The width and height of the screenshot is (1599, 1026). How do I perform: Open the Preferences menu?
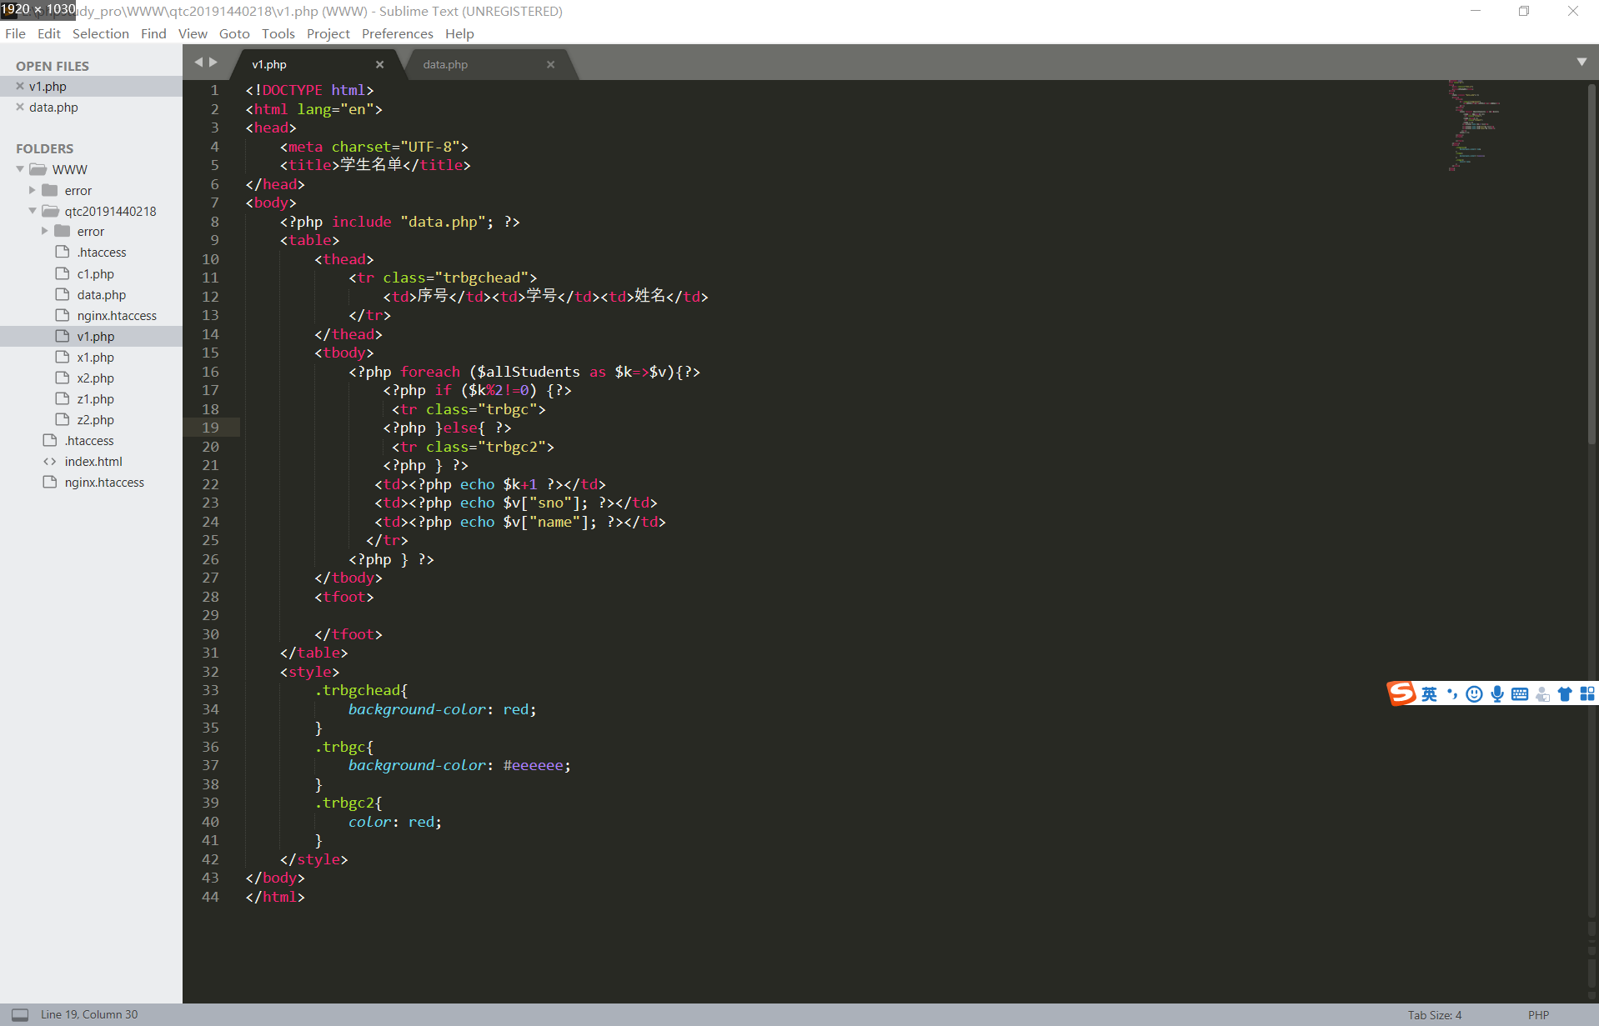pos(398,33)
